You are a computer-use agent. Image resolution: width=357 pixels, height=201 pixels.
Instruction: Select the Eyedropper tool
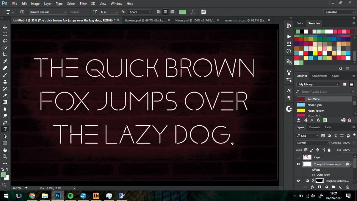point(5,61)
